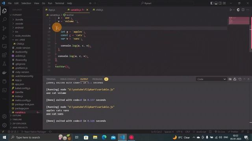This screenshot has width=252, height=141.
Task: Open the Testing flask view
Action: pos(4,64)
